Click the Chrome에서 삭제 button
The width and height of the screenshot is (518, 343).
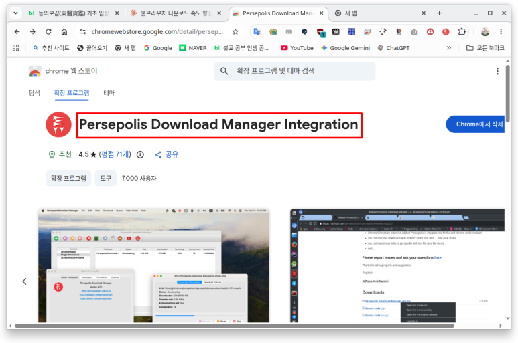coord(475,124)
